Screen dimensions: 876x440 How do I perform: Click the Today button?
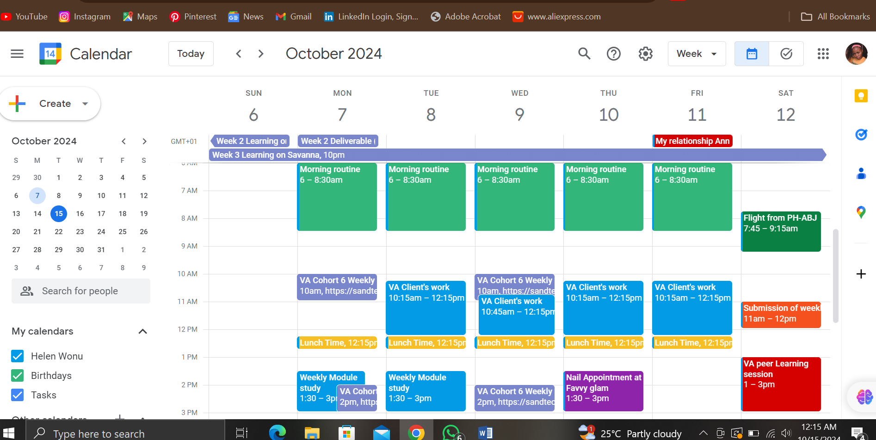click(191, 54)
